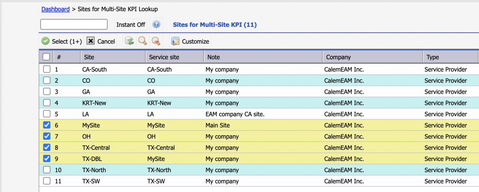Viewport: 479px width, 192px height.
Task: Uncheck the MySite row 6 checkbox
Action: coord(46,125)
